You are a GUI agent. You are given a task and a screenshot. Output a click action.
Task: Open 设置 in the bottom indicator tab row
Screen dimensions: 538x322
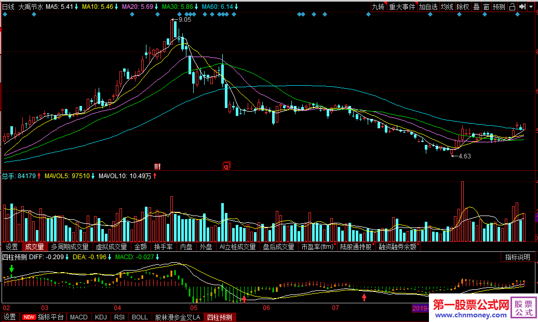[10, 317]
